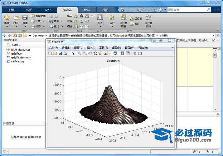Select ravine.jpg in the file browser

[17, 61]
